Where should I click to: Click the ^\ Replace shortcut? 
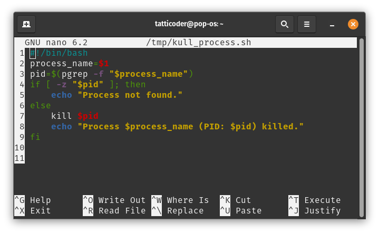pyautogui.click(x=177, y=211)
